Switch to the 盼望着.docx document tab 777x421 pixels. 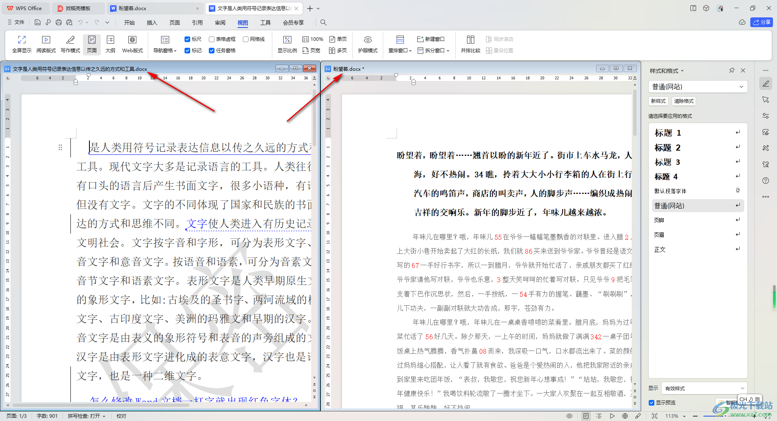click(133, 8)
